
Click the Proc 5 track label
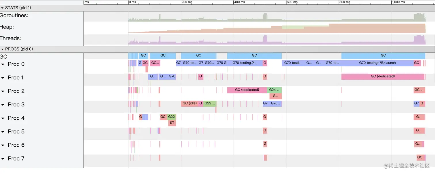tap(16, 131)
